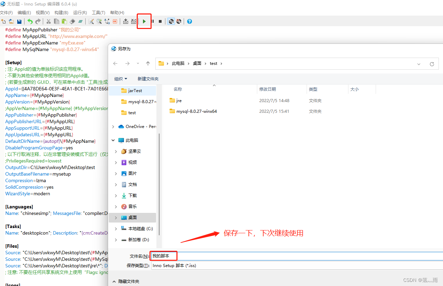Open the address bar history dropdown
This screenshot has height=286, width=443.
point(419,64)
